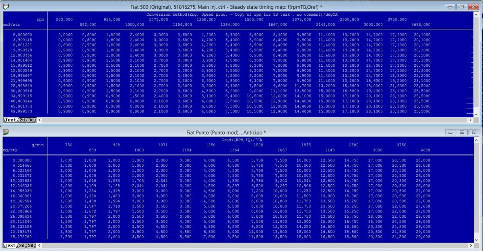The height and width of the screenshot is (251, 483).
Task: Click the left scroll arrow in Fiat Punto window
Action: (39, 246)
